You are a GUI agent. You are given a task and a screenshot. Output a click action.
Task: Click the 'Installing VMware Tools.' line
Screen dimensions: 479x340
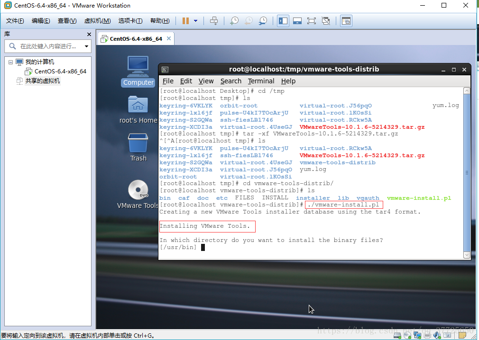tap(205, 226)
